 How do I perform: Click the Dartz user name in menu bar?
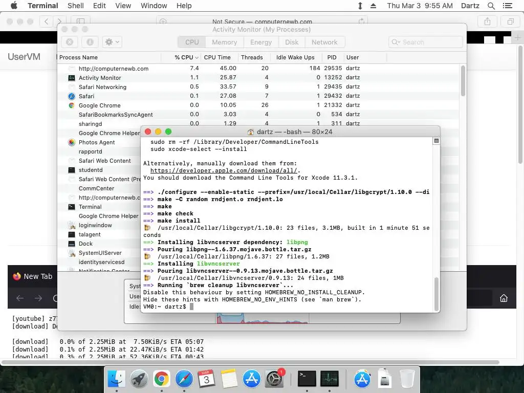coord(470,6)
